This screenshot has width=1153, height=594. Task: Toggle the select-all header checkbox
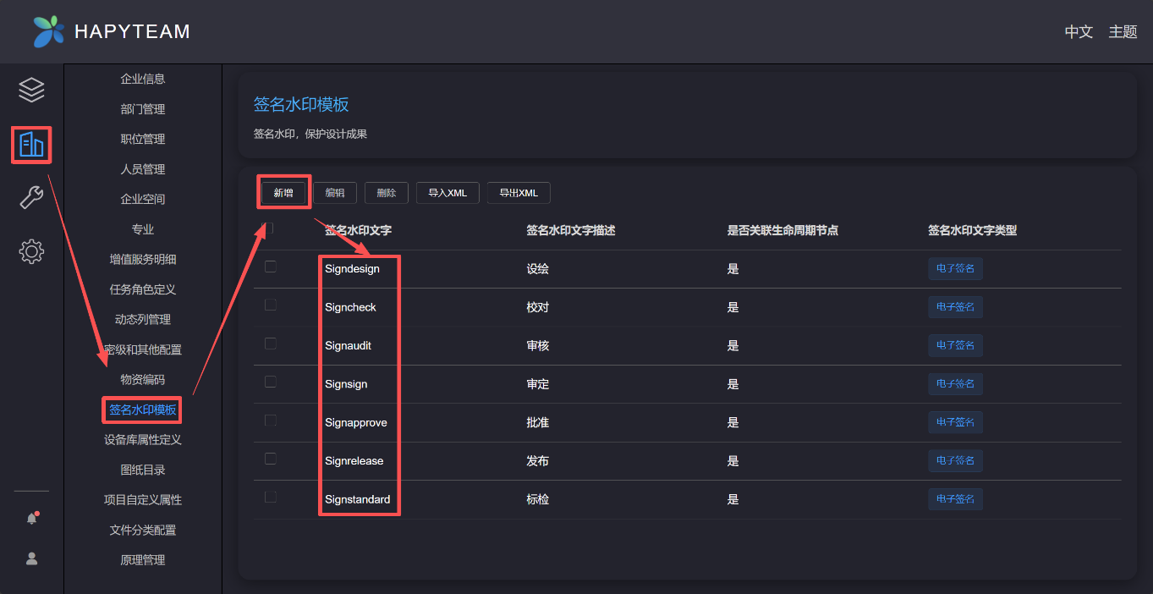pyautogui.click(x=268, y=228)
